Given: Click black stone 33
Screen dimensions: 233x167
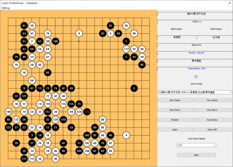Looking at the screenshot, I should click(x=71, y=127).
